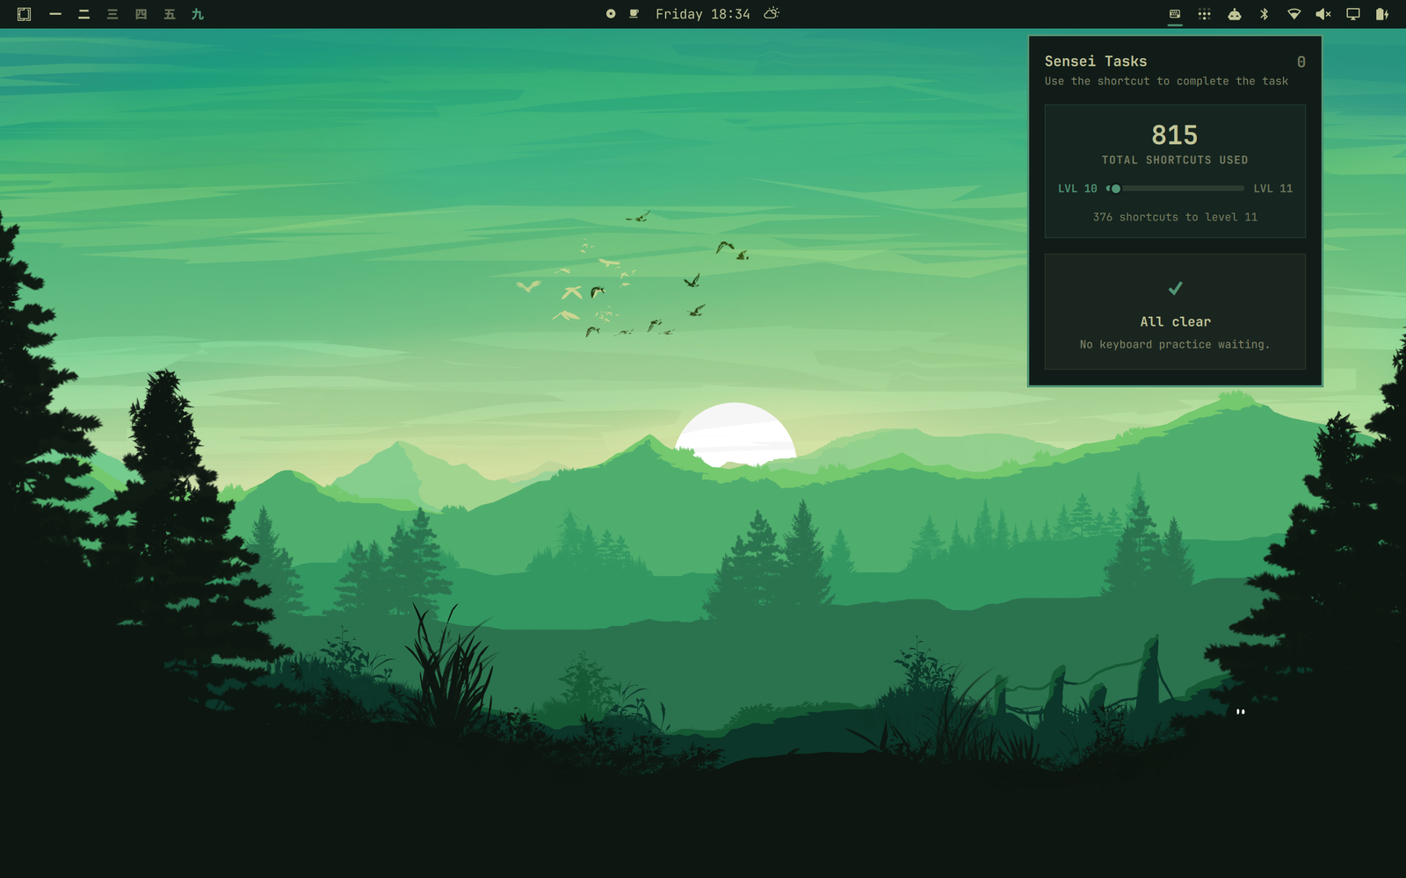The image size is (1406, 878).
Task: Switch to workspace 二 (two)
Action: pyautogui.click(x=83, y=14)
